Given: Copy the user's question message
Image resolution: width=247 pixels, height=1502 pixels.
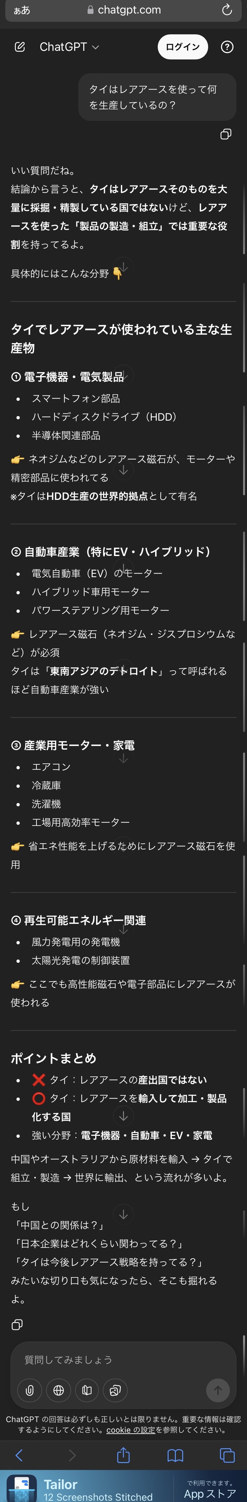Looking at the screenshot, I should pos(226,135).
